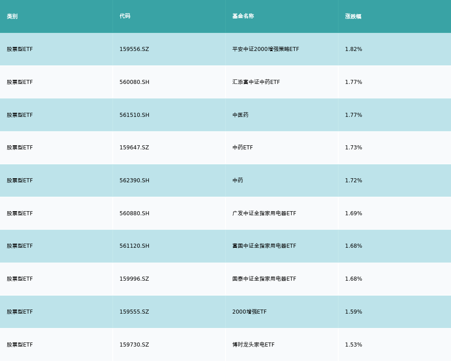Click fund name 中药 in 562390.SH row

click(238, 180)
